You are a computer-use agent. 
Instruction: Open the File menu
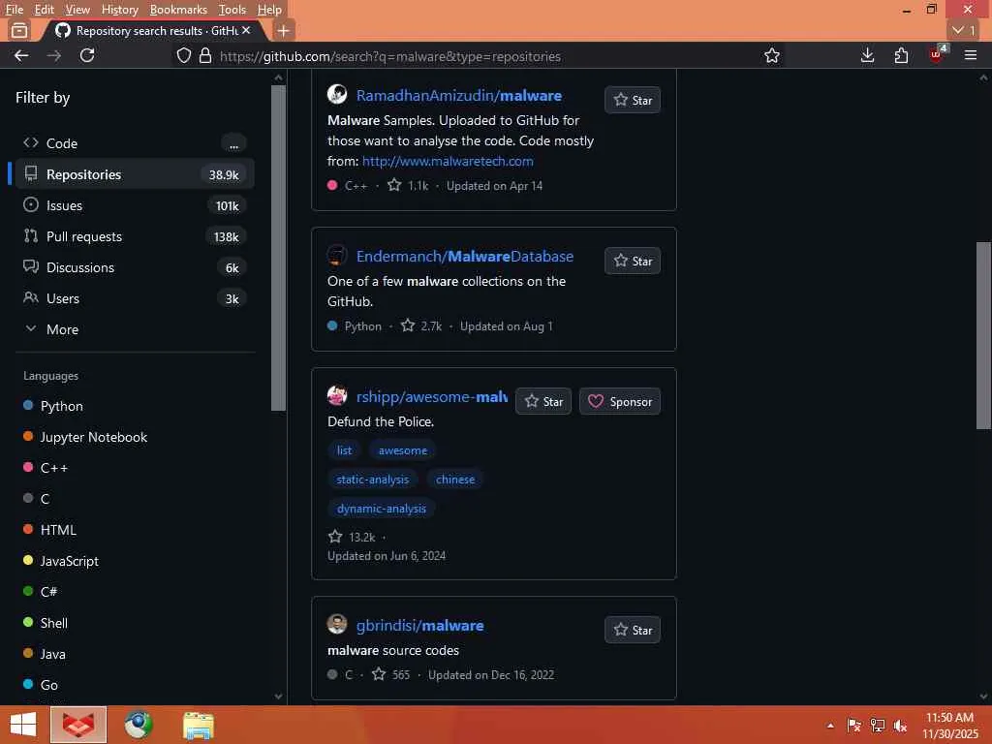pos(14,10)
